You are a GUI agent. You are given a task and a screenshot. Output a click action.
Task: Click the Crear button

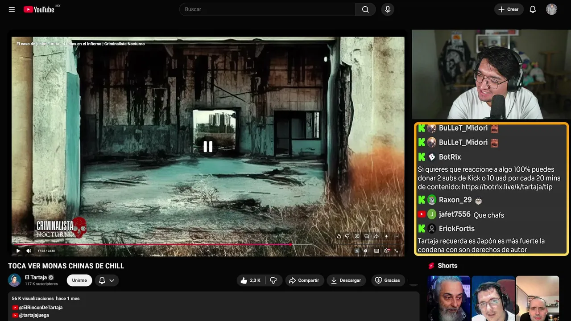[509, 9]
